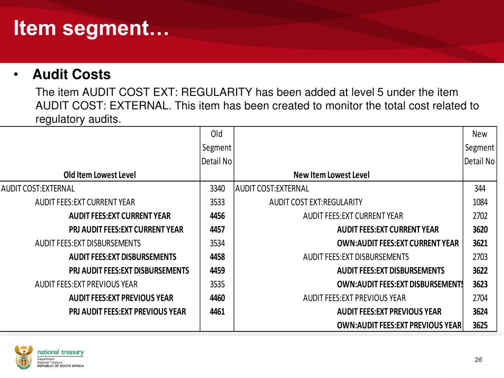504x378 pixels.
Task: Click AUDIT FEES:EXT PREVIOUS YEAR row numbered 3535
Action: click(86, 284)
